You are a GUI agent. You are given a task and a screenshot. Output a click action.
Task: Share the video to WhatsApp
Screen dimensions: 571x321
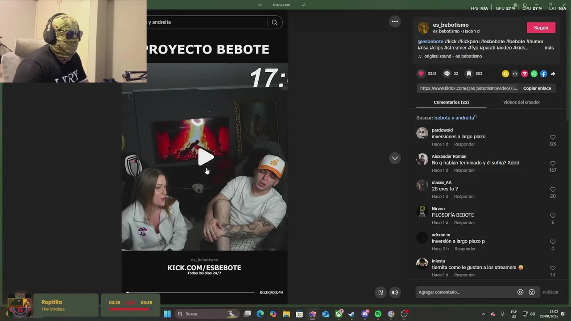pos(534,74)
